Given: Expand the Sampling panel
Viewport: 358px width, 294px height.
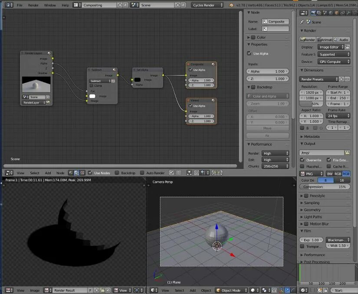Looking at the screenshot, I should [312, 203].
